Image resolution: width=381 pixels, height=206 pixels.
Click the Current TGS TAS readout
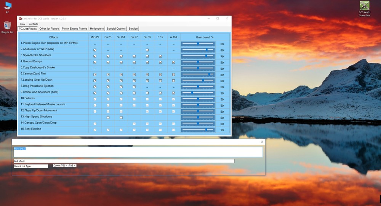65,165
